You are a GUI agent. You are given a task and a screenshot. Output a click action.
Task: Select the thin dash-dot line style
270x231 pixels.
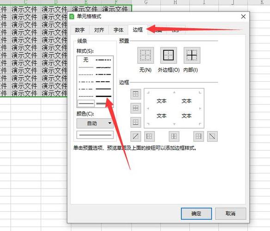86,89
